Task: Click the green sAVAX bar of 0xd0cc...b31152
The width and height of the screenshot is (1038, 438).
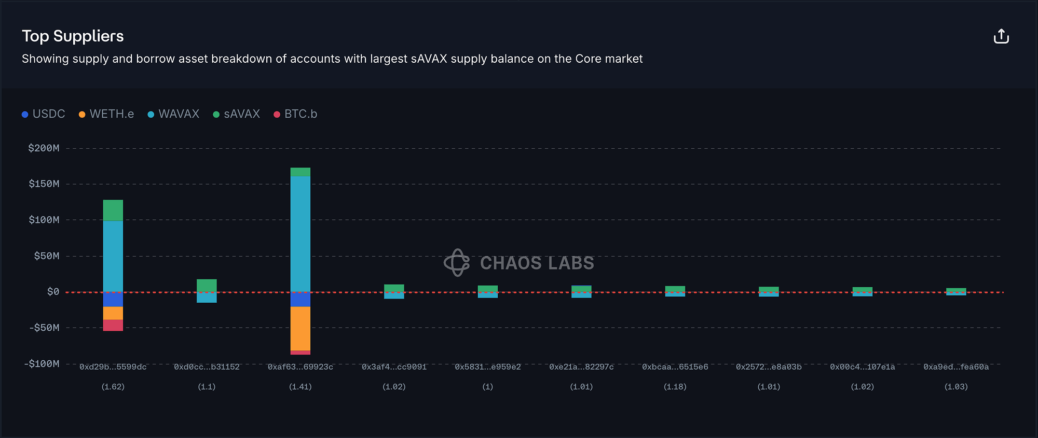Action: [207, 285]
